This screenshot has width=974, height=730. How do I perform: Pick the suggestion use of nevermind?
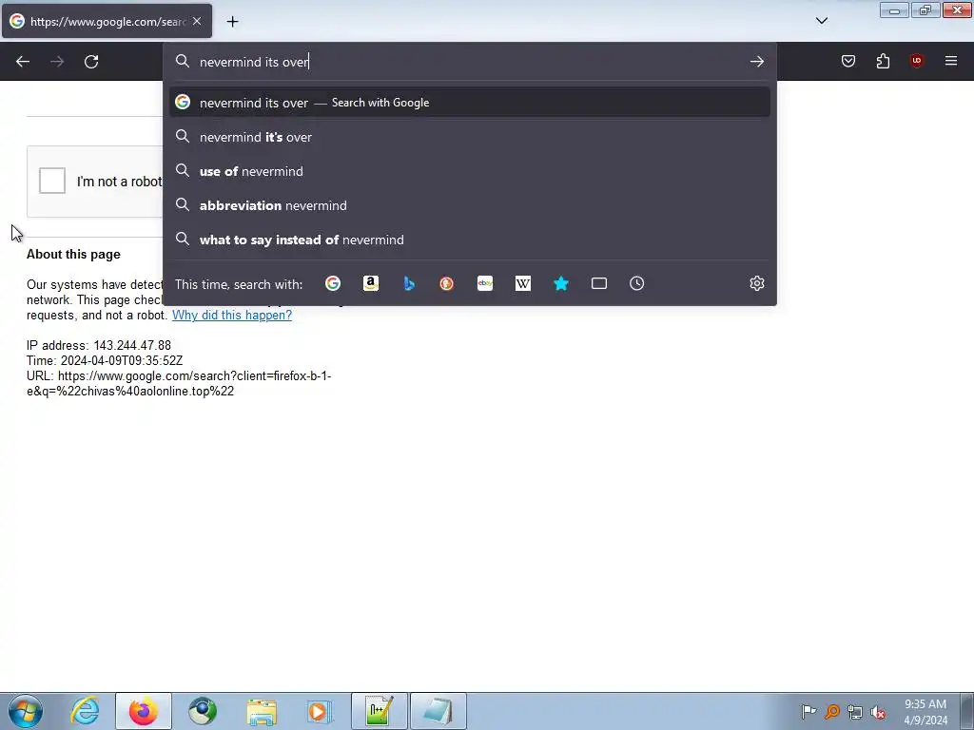click(x=470, y=171)
